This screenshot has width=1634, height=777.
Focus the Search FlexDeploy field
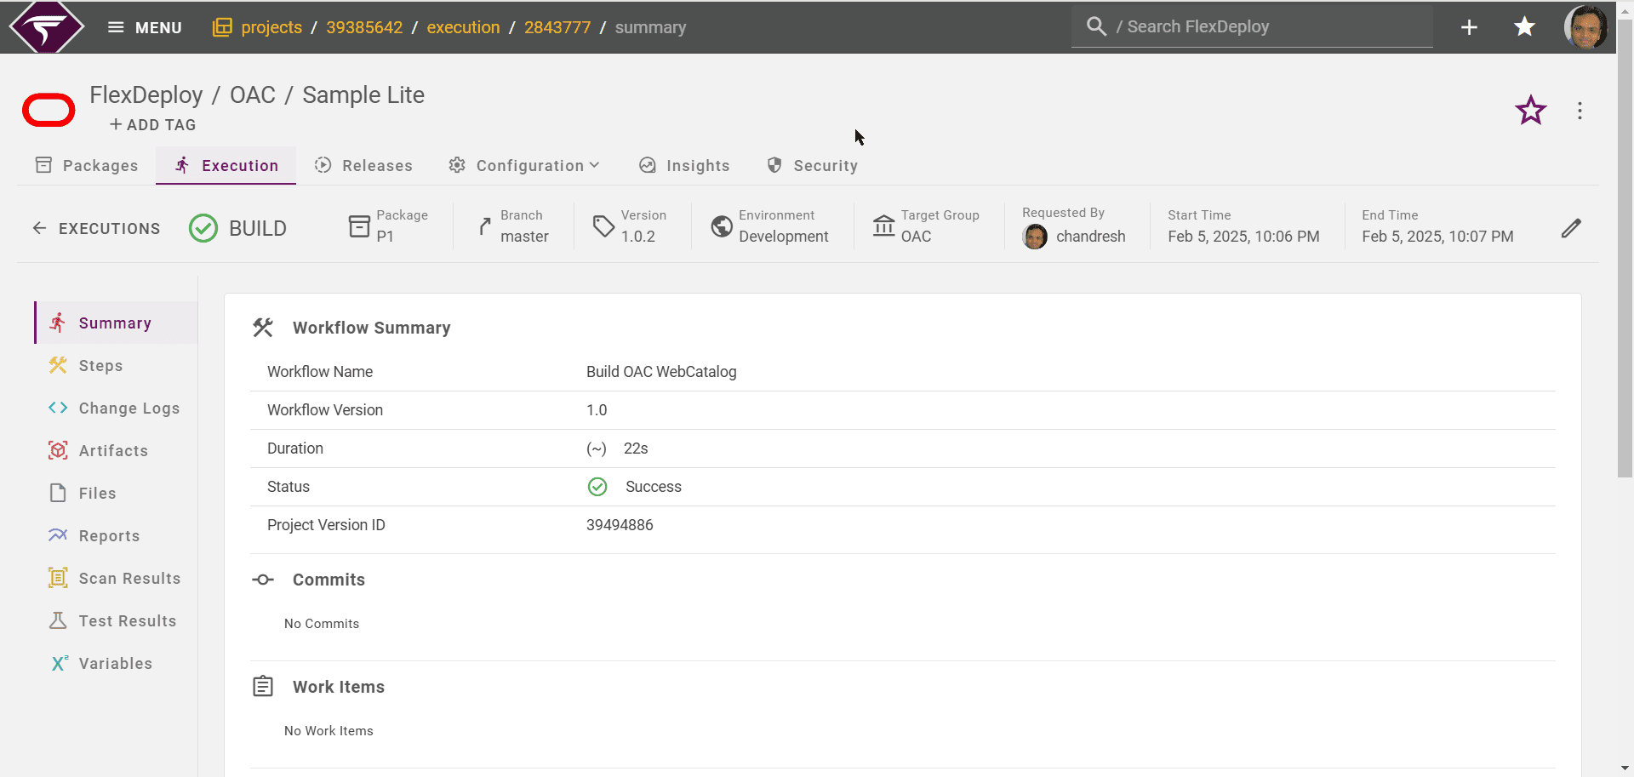click(1252, 26)
